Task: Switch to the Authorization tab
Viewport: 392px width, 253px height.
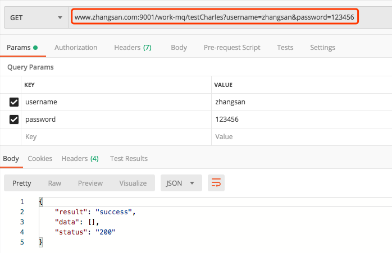Action: click(76, 48)
